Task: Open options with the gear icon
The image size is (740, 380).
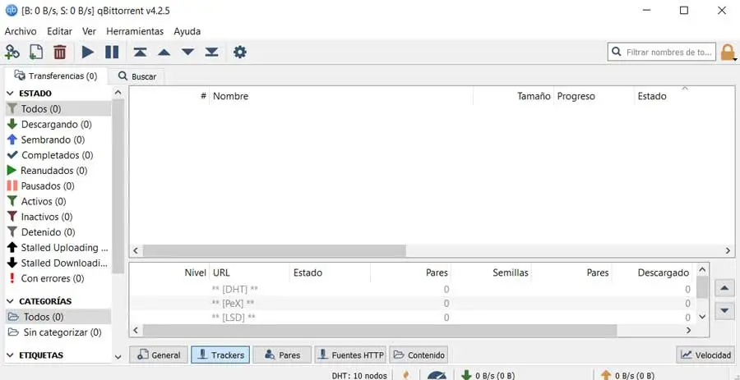Action: pos(240,52)
